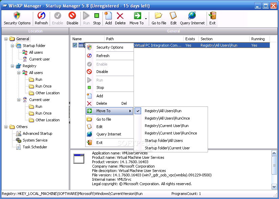Click the grayed Run toolbar icon
The image size is (279, 199).
coord(86,16)
